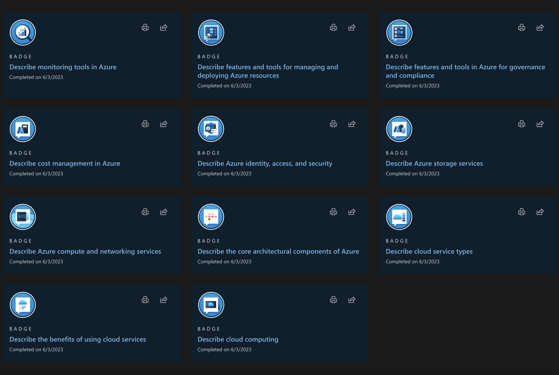Open the cloud computing badge image

[211, 305]
